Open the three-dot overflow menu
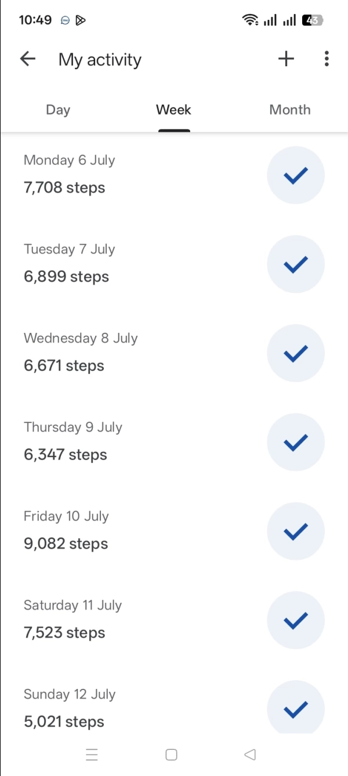This screenshot has height=776, width=348. tap(327, 59)
